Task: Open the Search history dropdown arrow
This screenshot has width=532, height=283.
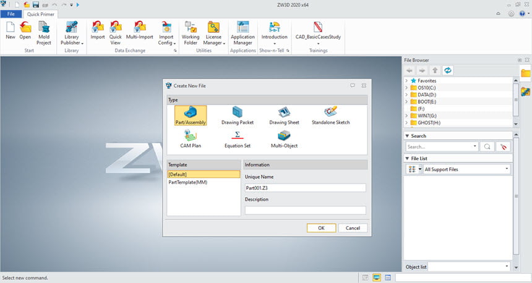Action: (x=474, y=147)
